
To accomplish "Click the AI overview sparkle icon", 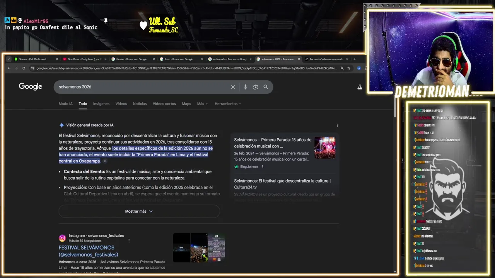I will (61, 125).
